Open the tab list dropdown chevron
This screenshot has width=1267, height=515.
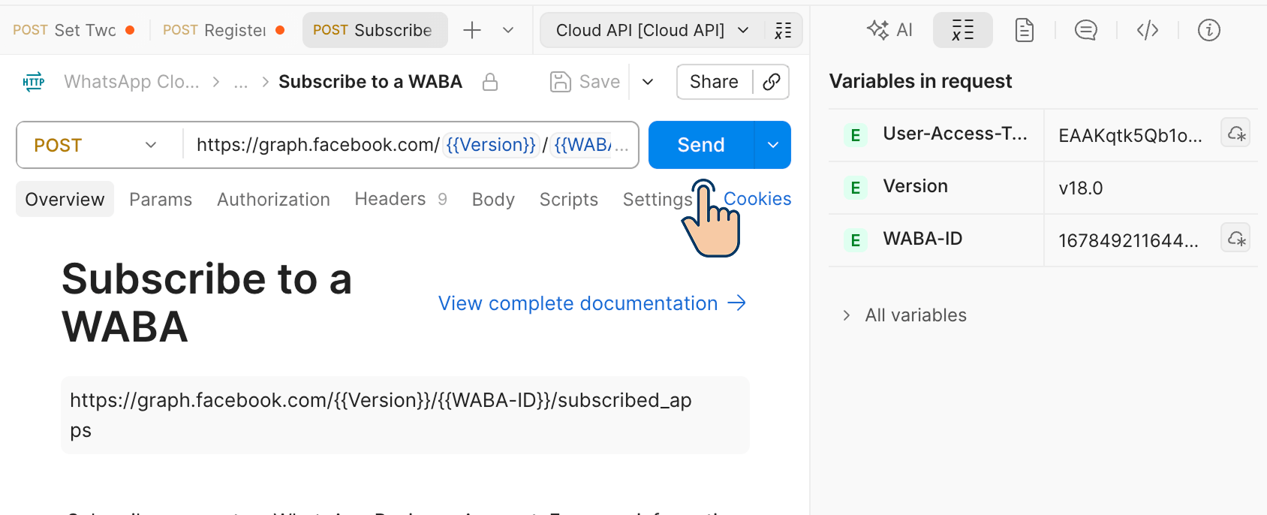[x=508, y=30]
